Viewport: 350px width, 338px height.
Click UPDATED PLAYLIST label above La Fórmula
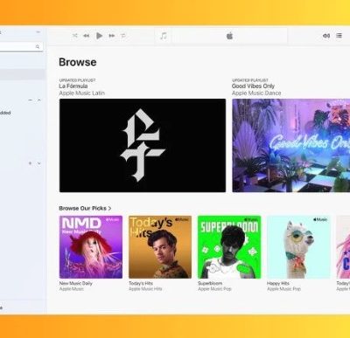click(77, 80)
